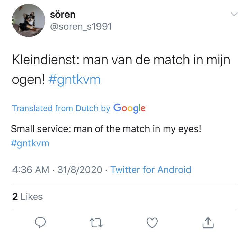249x232 pixels.
Task: Tap the share tweet icon
Action: click(208, 222)
